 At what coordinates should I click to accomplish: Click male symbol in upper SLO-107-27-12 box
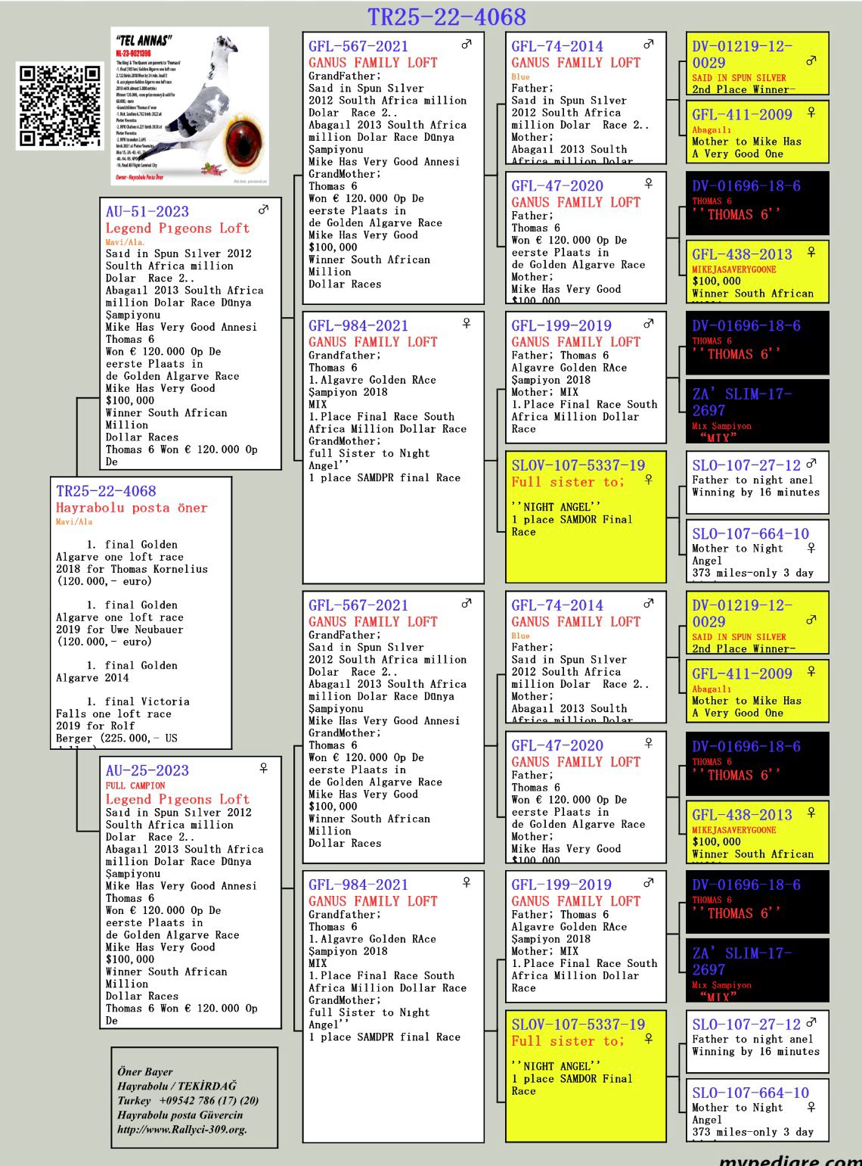pos(811,463)
